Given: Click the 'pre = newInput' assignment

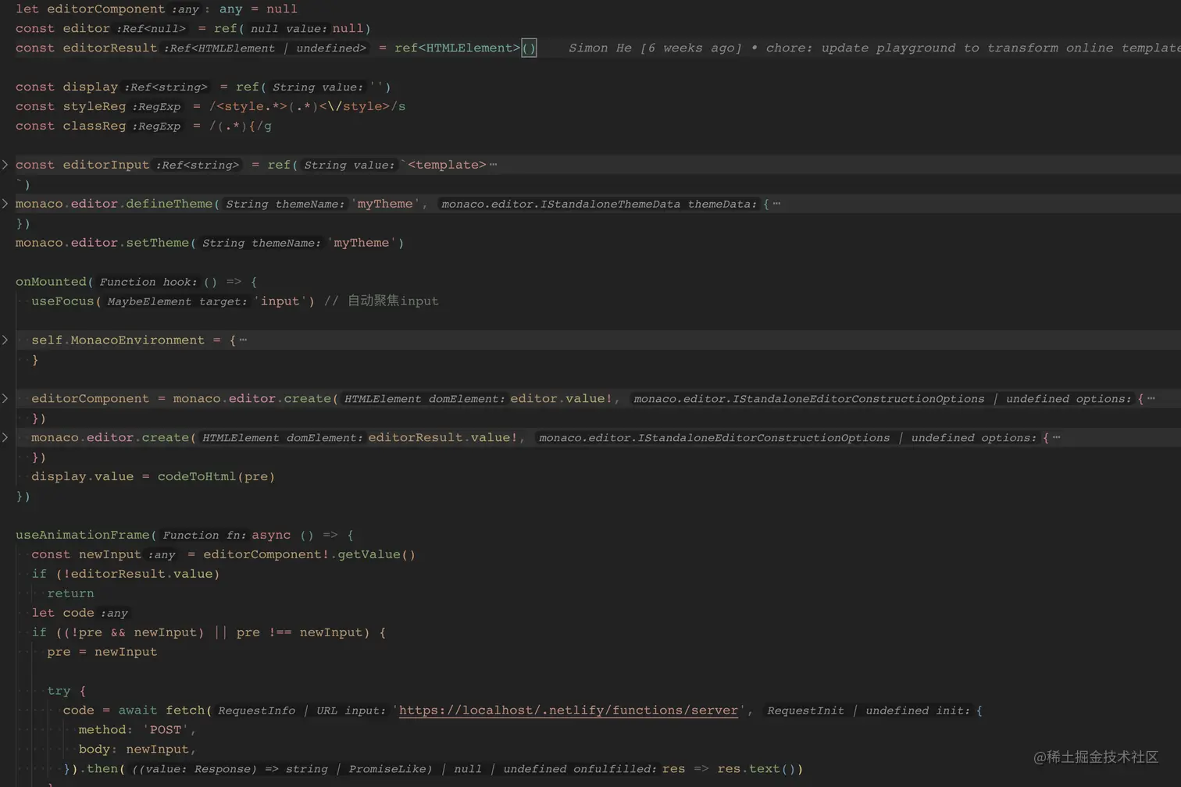Looking at the screenshot, I should click(x=102, y=652).
